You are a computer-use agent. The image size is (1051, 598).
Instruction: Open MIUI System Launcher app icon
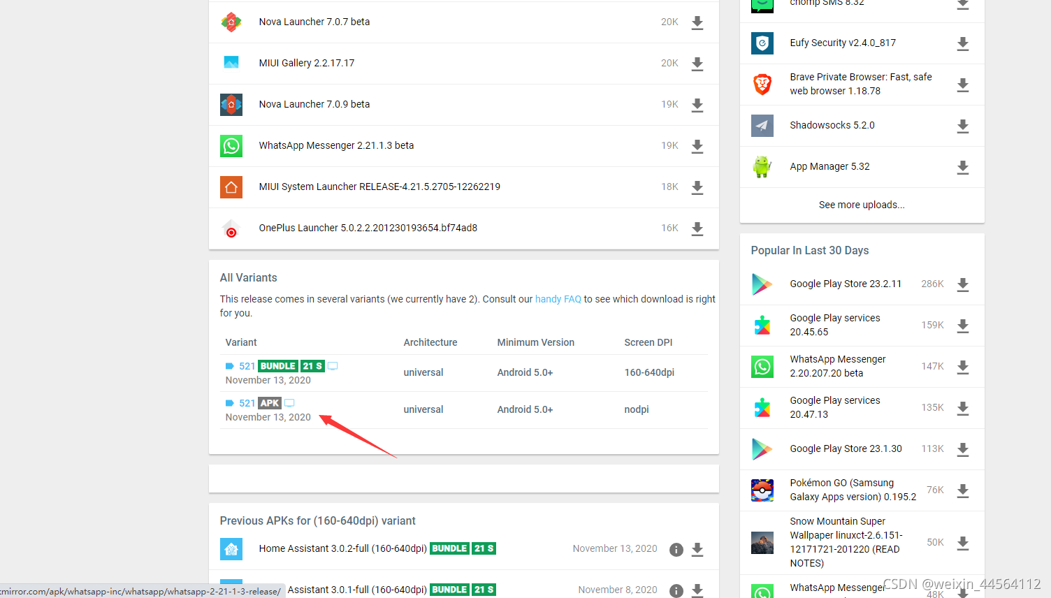pos(231,187)
